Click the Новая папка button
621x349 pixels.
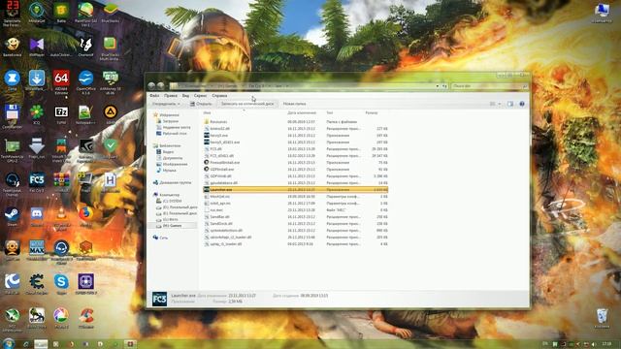coord(294,104)
